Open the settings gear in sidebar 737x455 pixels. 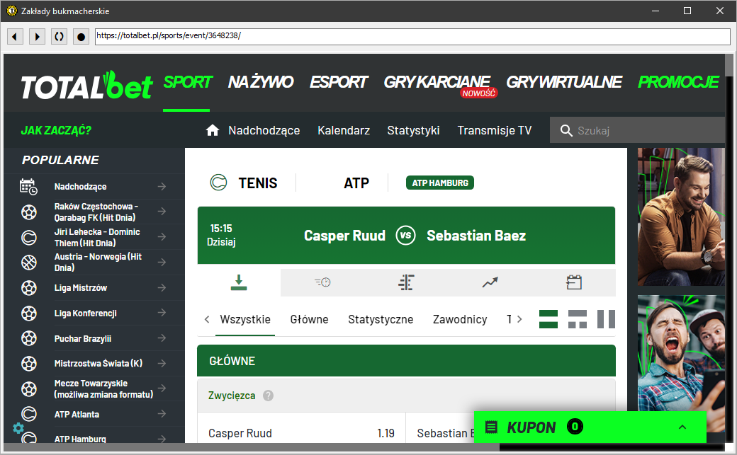pyautogui.click(x=18, y=428)
